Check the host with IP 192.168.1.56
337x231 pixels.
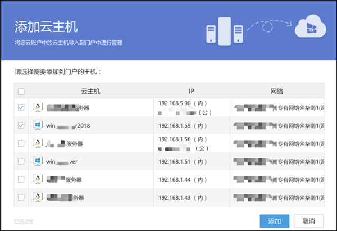click(21, 143)
